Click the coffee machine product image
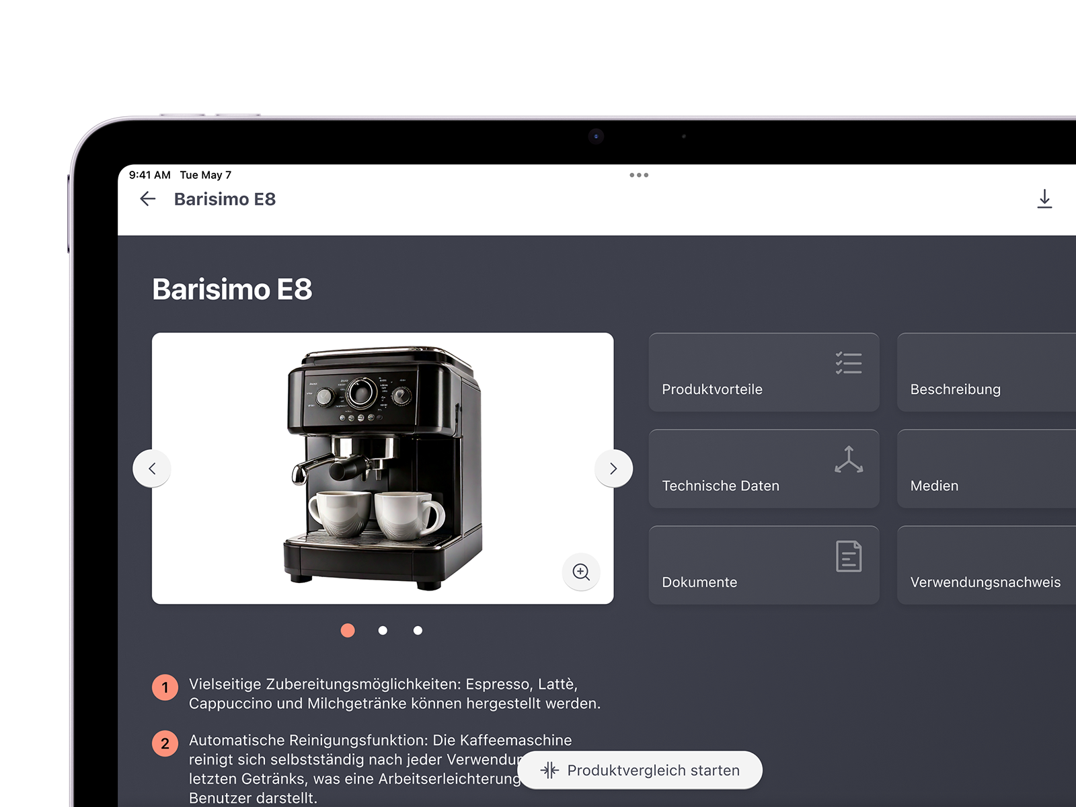Screen dimensions: 1076x807 click(382, 468)
